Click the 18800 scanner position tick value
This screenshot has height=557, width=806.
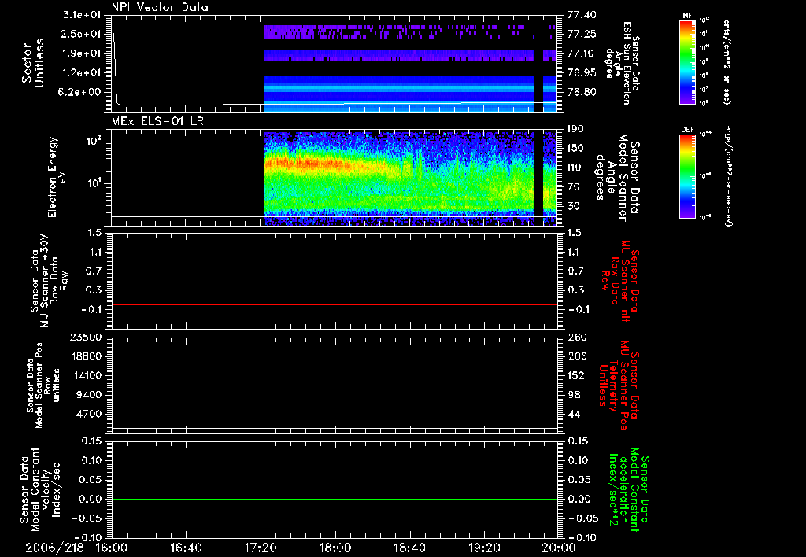87,356
